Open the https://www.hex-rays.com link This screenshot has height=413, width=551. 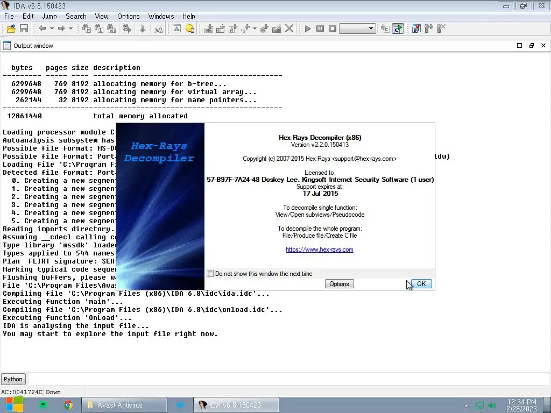coord(320,250)
